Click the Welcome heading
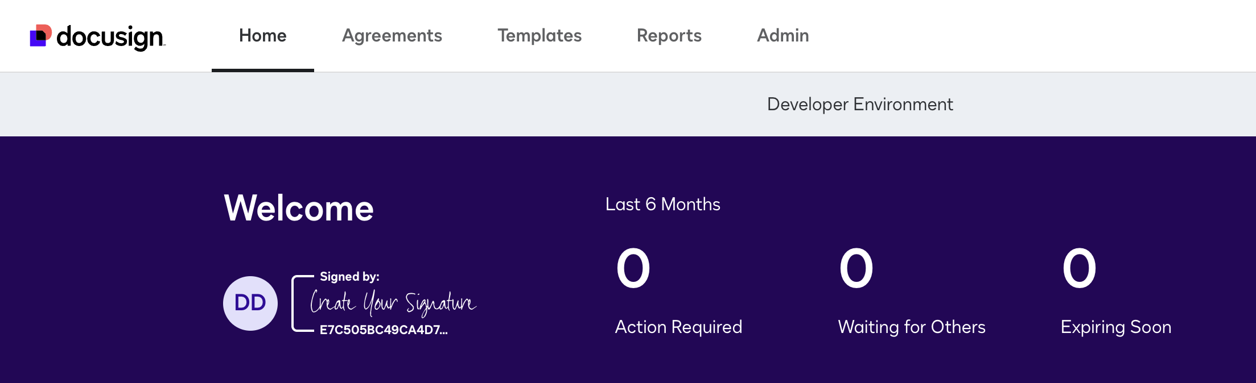 pos(299,207)
